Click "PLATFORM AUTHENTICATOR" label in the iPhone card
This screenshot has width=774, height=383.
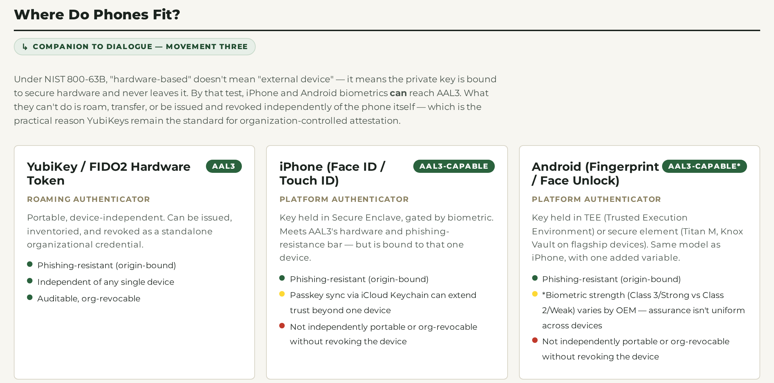344,199
